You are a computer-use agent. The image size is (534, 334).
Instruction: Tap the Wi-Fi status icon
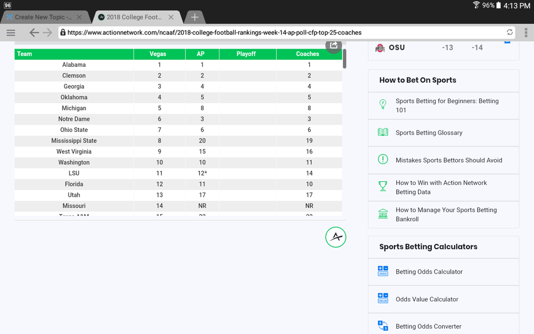(x=476, y=5)
